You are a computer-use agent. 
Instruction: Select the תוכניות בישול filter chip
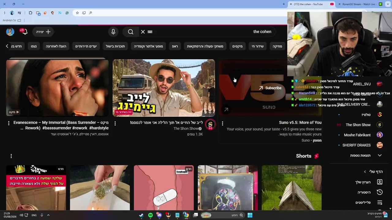(115, 46)
